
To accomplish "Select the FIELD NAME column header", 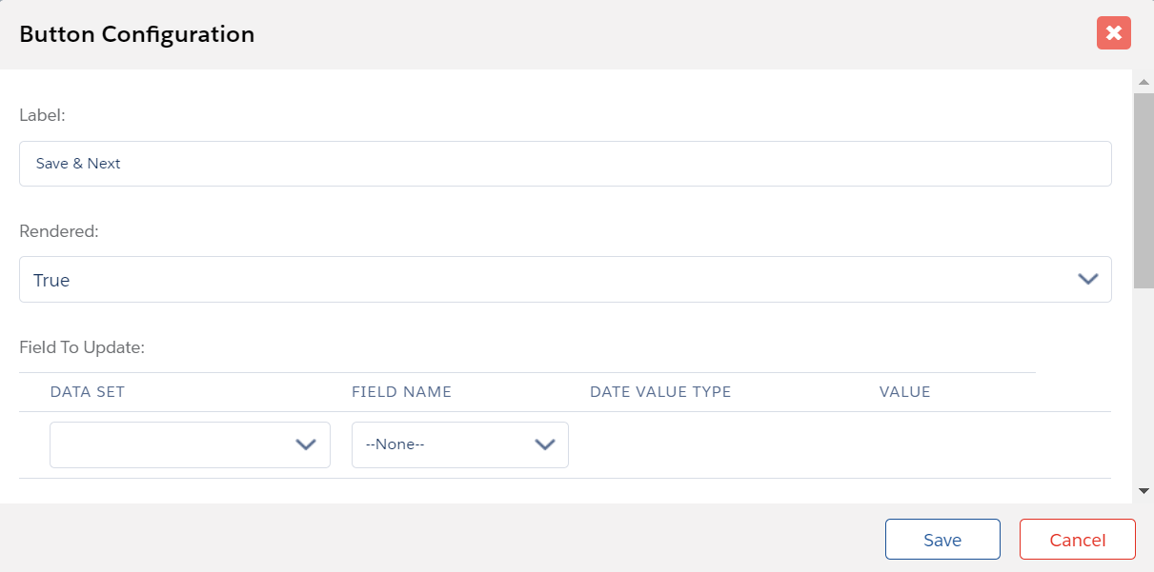I will [x=401, y=392].
